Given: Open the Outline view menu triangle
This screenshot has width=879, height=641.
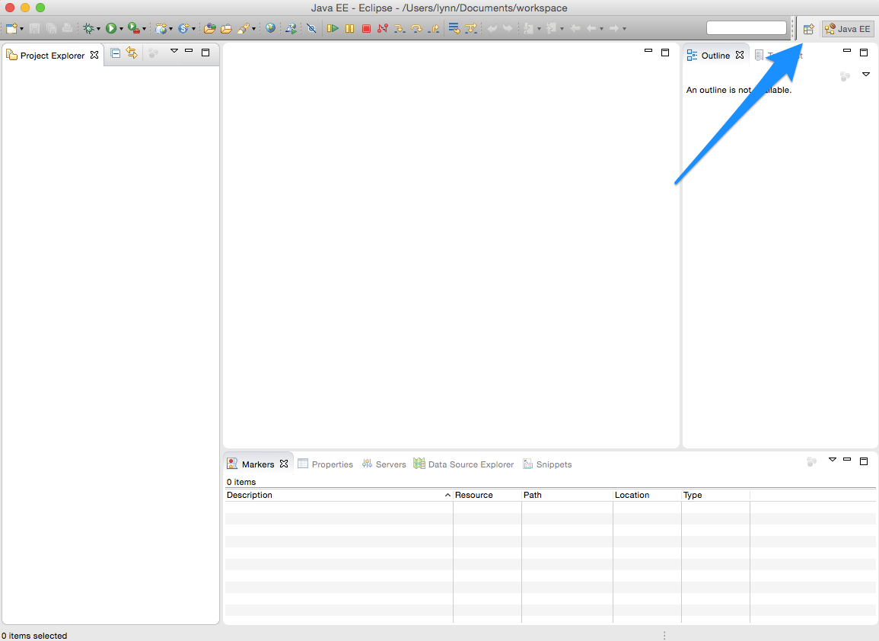Looking at the screenshot, I should (x=866, y=74).
